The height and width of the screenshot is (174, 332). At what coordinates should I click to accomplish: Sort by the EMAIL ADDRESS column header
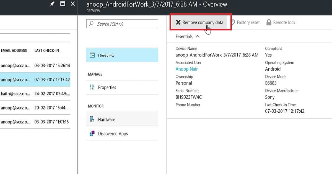(x=14, y=51)
